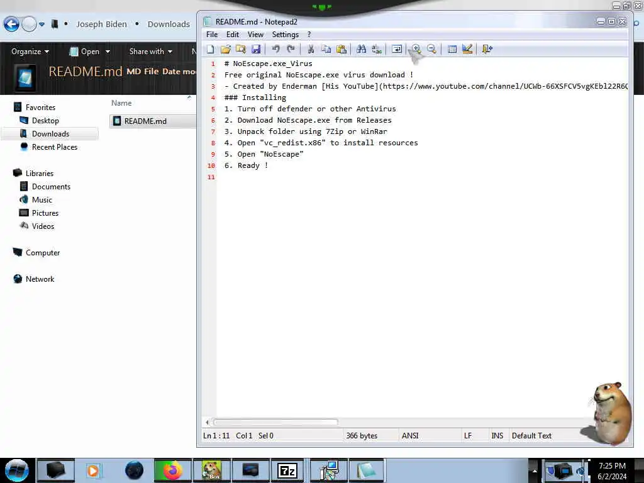Click the Explorer forward navigation button
644x483 pixels.
[29, 25]
